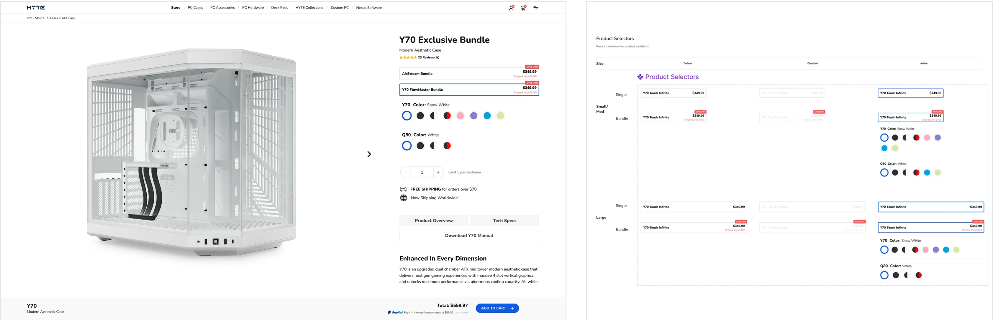Expand the 23 Reviews plus icon
Image resolution: width=993 pixels, height=320 pixels.
[437, 57]
